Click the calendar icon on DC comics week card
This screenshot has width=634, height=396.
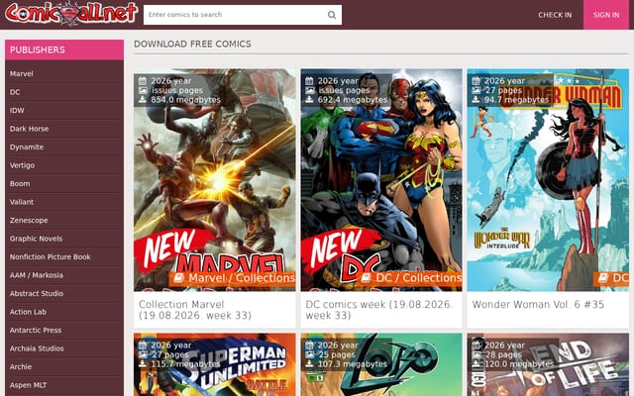pos(309,81)
